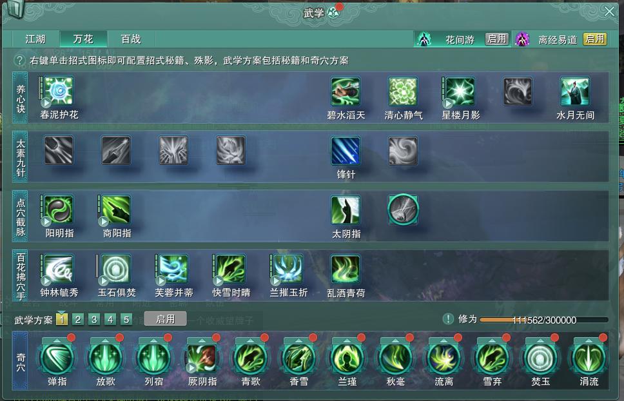Viewport: 624px width, 401px height.
Task: Click the 修为 progress bar
Action: 544,320
